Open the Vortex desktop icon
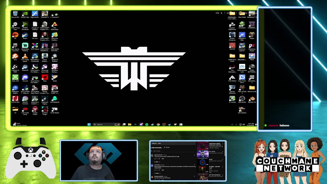Image resolution: width=327 pixels, height=184 pixels. pos(55,78)
